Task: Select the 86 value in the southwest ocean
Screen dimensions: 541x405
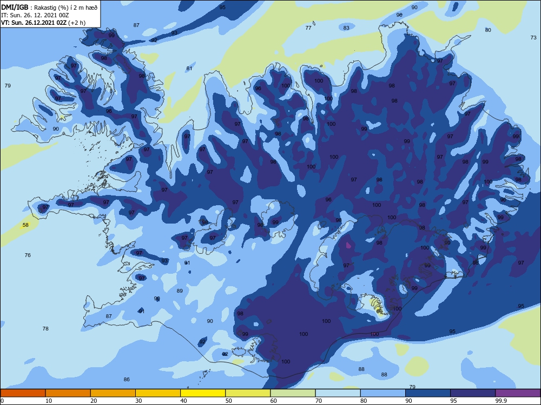Action: (x=127, y=380)
